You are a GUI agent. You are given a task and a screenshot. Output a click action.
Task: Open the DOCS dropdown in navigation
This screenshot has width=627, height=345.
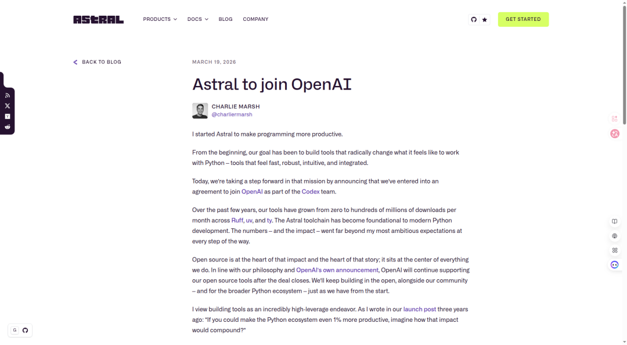[197, 19]
